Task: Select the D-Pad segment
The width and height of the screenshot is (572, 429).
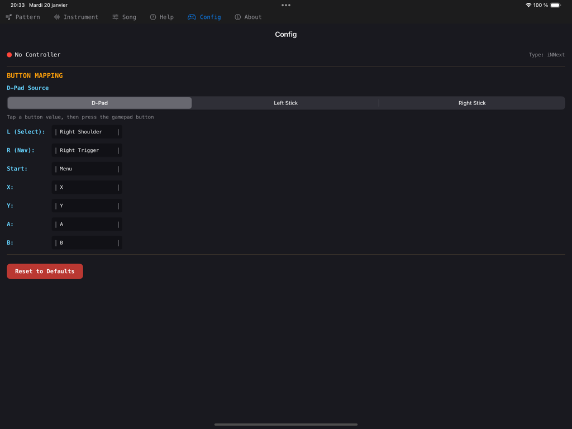Action: coord(99,103)
